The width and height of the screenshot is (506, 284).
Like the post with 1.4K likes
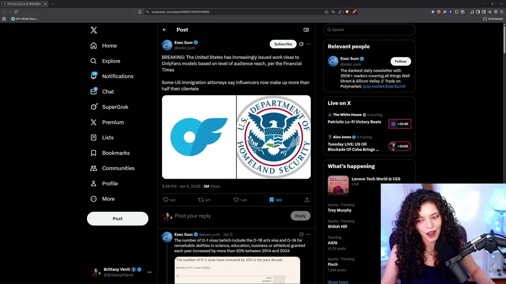(x=240, y=200)
